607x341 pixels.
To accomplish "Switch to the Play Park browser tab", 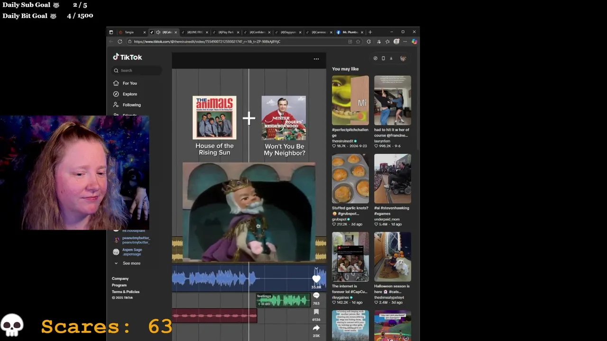I will coord(226,32).
